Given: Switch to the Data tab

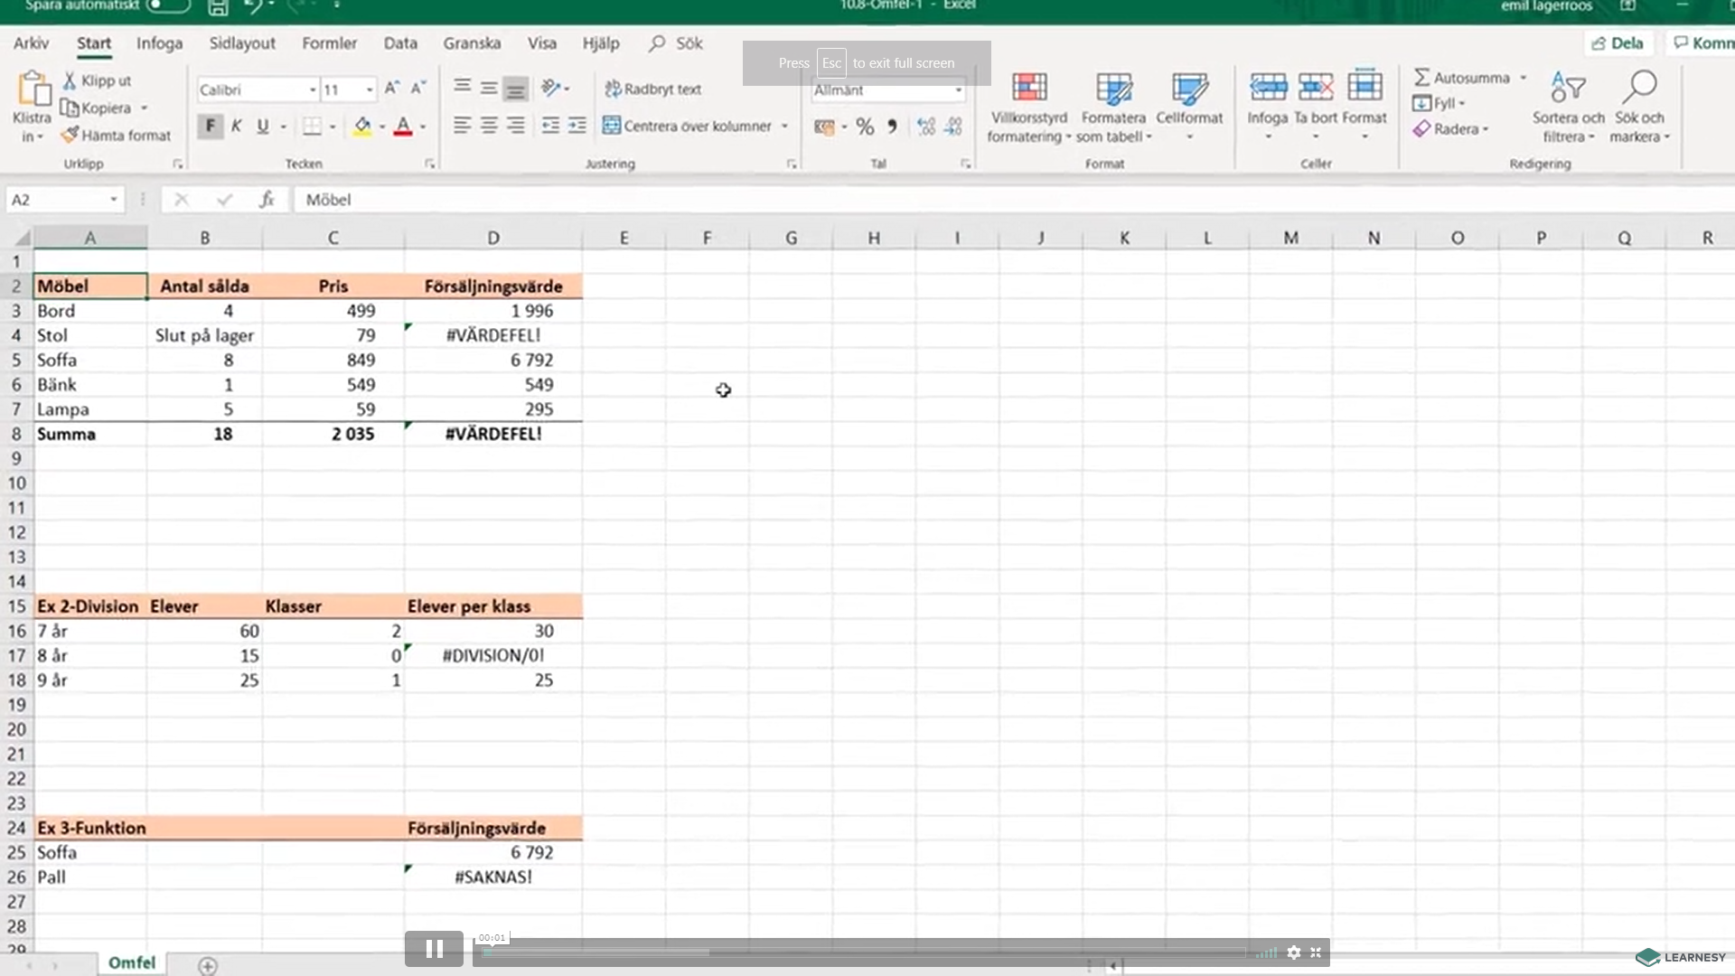Looking at the screenshot, I should point(400,43).
